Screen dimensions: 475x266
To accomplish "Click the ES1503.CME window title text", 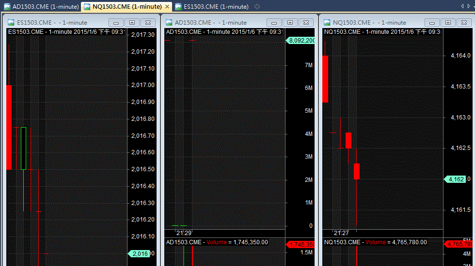I will [52, 23].
